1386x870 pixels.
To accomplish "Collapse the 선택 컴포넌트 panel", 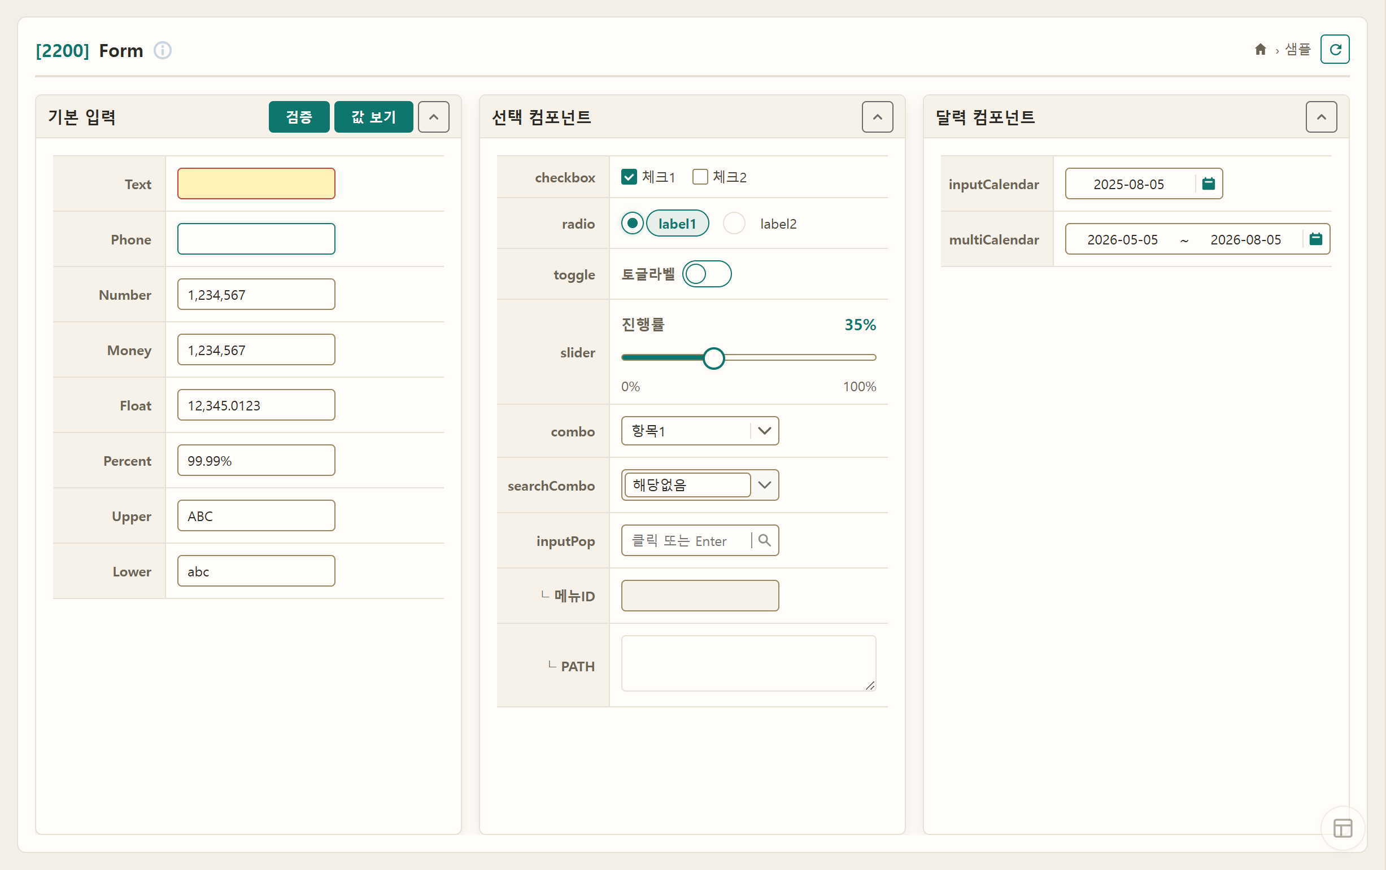I will click(x=877, y=117).
